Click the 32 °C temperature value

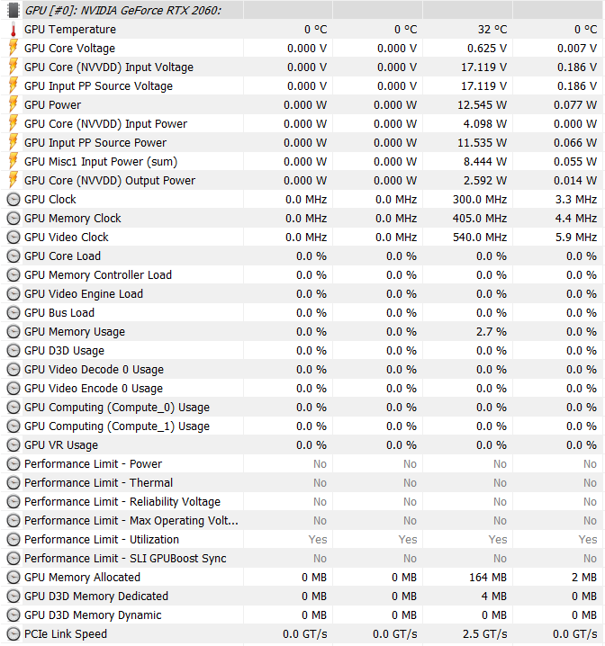point(492,30)
